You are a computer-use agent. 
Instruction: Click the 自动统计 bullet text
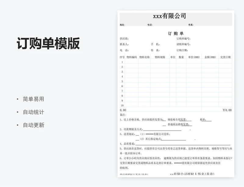[34, 112]
